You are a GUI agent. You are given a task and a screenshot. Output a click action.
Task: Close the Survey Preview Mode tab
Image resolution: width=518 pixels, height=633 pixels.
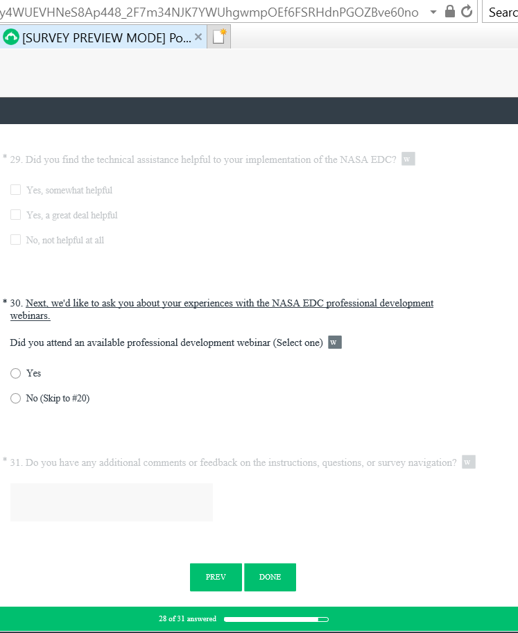tap(198, 37)
